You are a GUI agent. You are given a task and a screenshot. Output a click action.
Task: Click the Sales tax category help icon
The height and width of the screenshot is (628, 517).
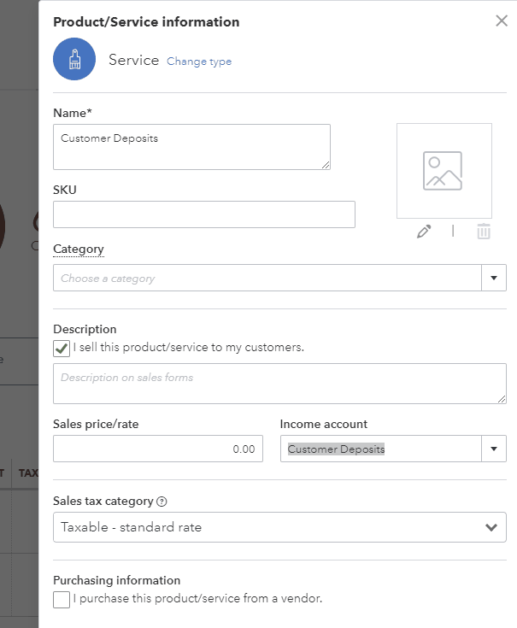[x=162, y=502]
